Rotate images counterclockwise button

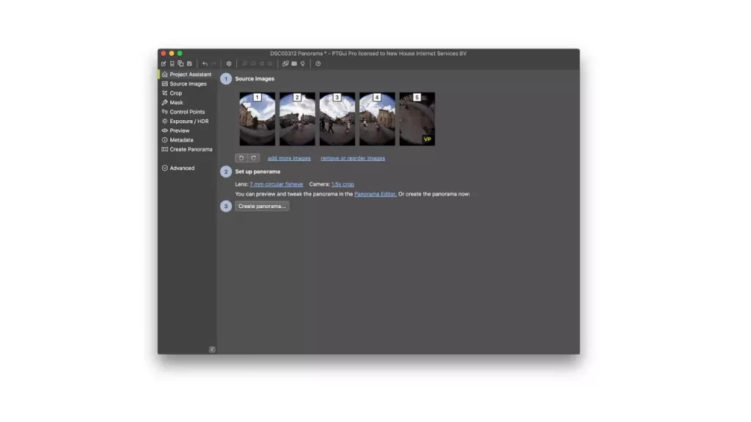(x=241, y=158)
